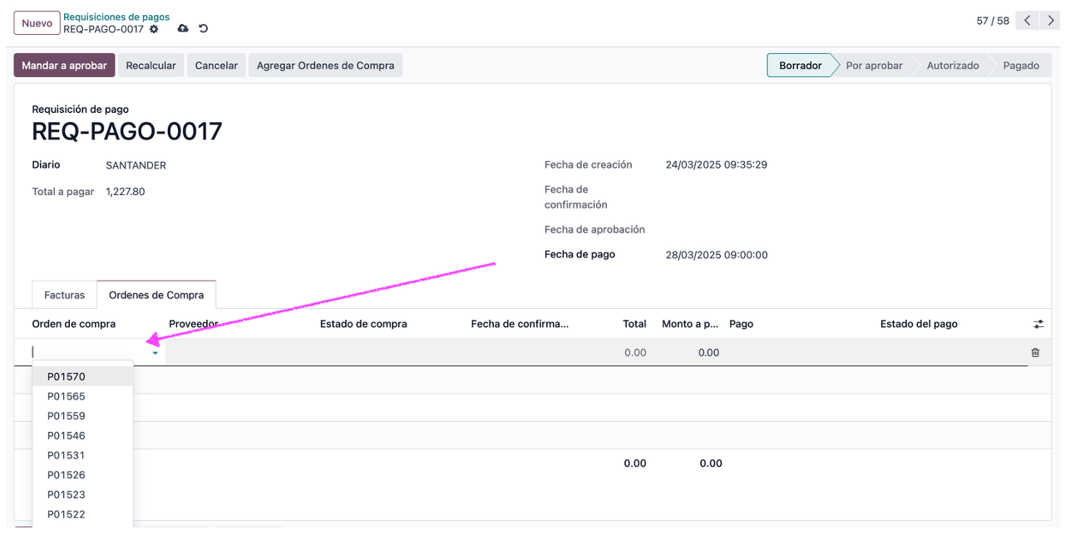
Task: Go to previous record arrow
Action: click(x=1028, y=21)
